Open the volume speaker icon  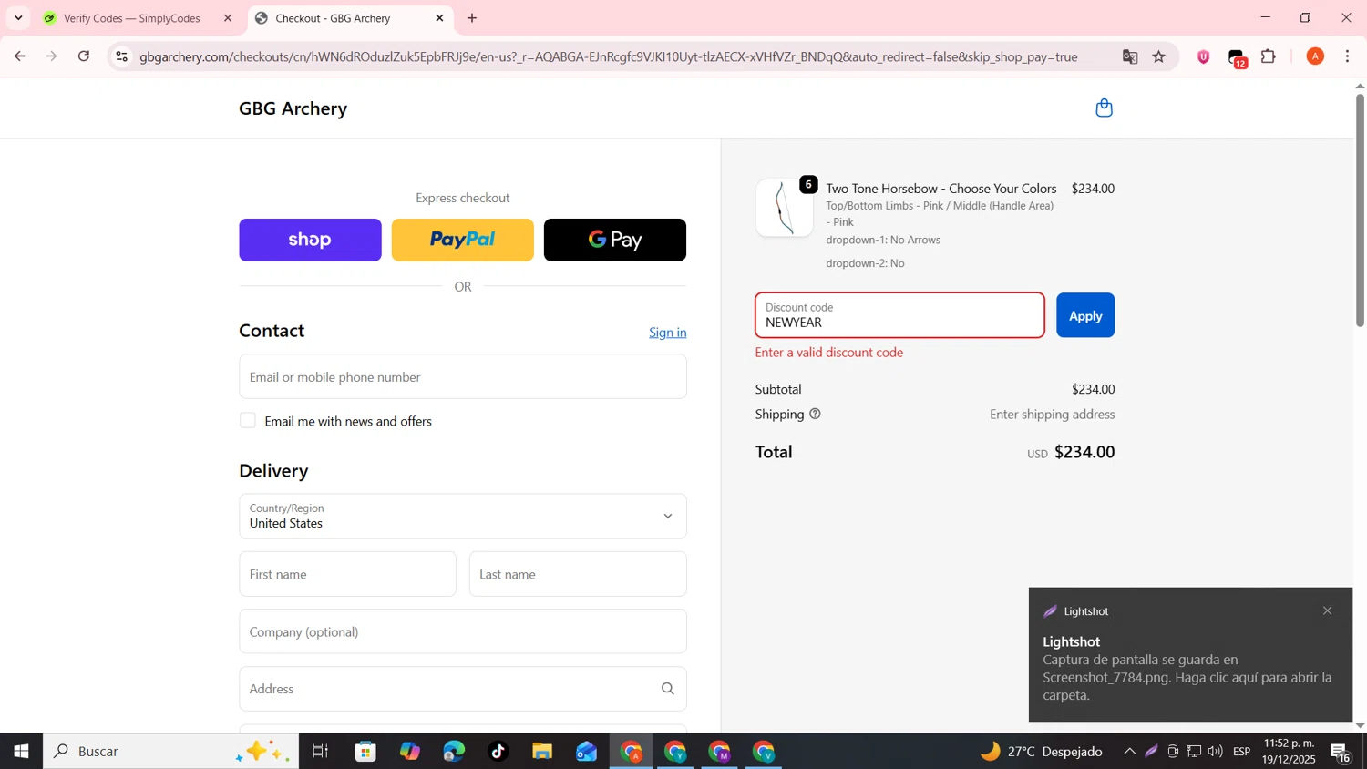(x=1215, y=752)
